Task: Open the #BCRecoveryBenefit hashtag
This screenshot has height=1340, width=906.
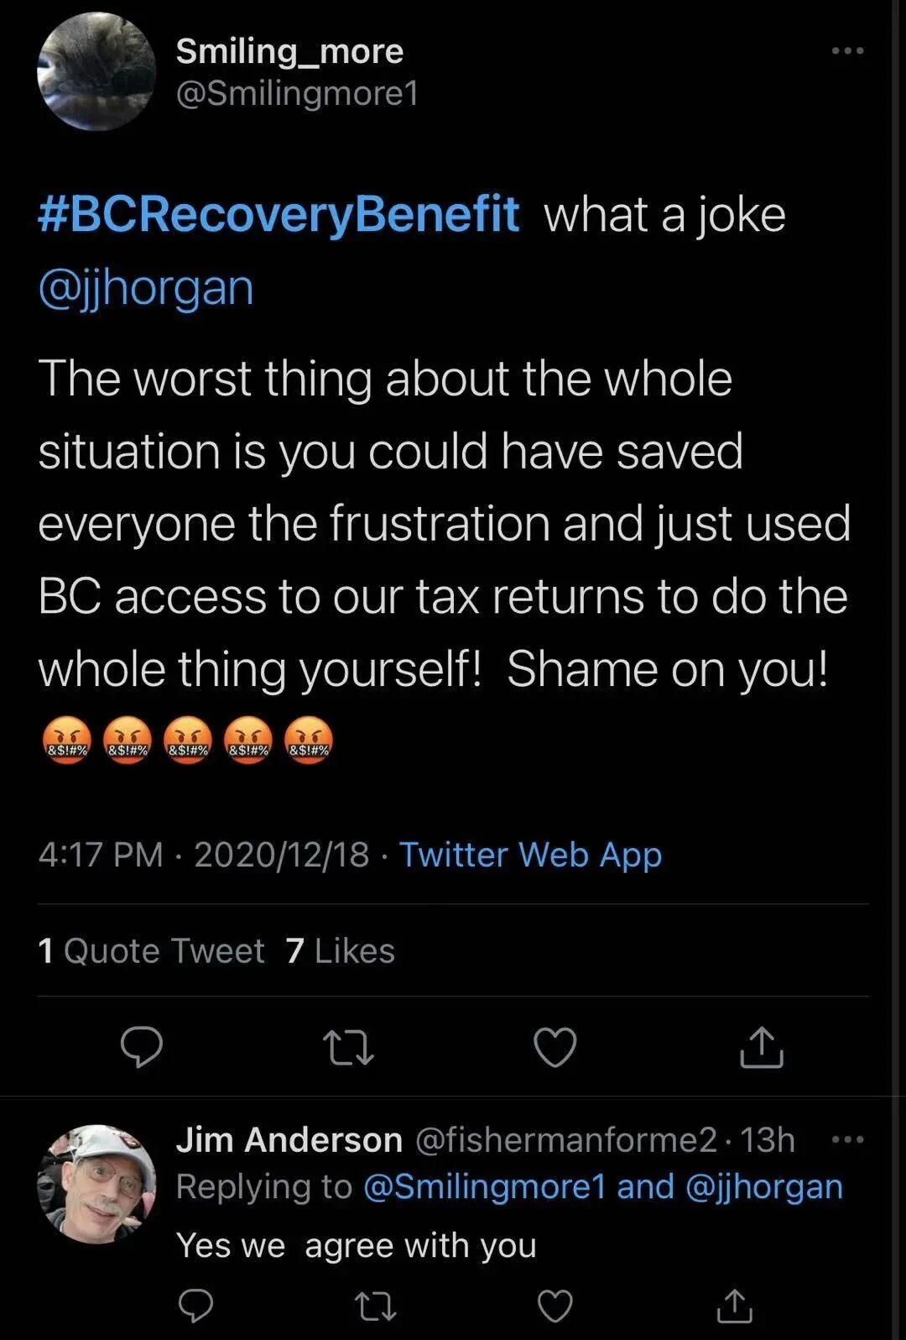Action: (279, 214)
